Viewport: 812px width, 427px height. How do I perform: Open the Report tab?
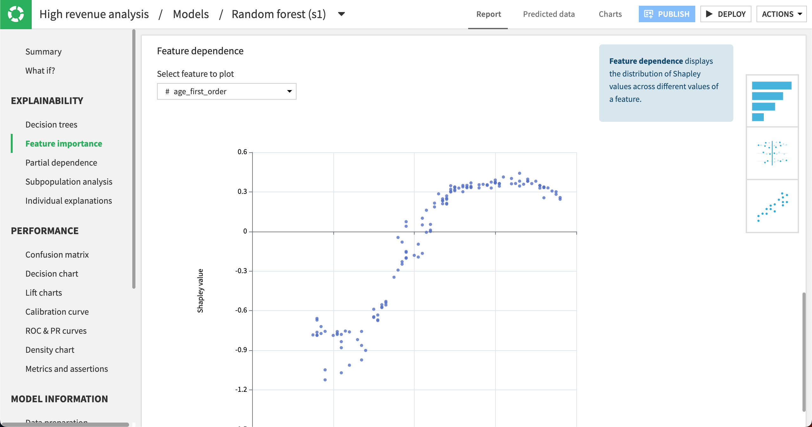click(x=488, y=14)
